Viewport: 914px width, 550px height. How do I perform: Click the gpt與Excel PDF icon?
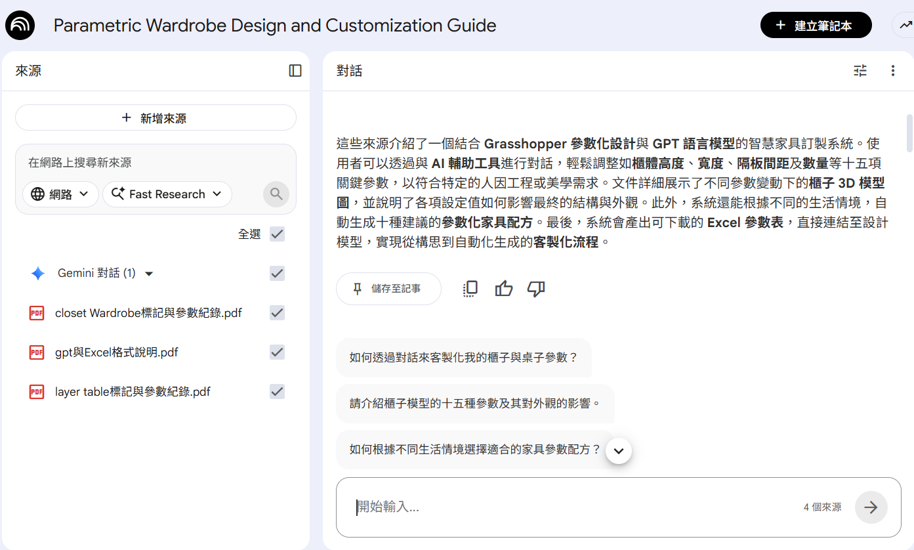pos(37,352)
